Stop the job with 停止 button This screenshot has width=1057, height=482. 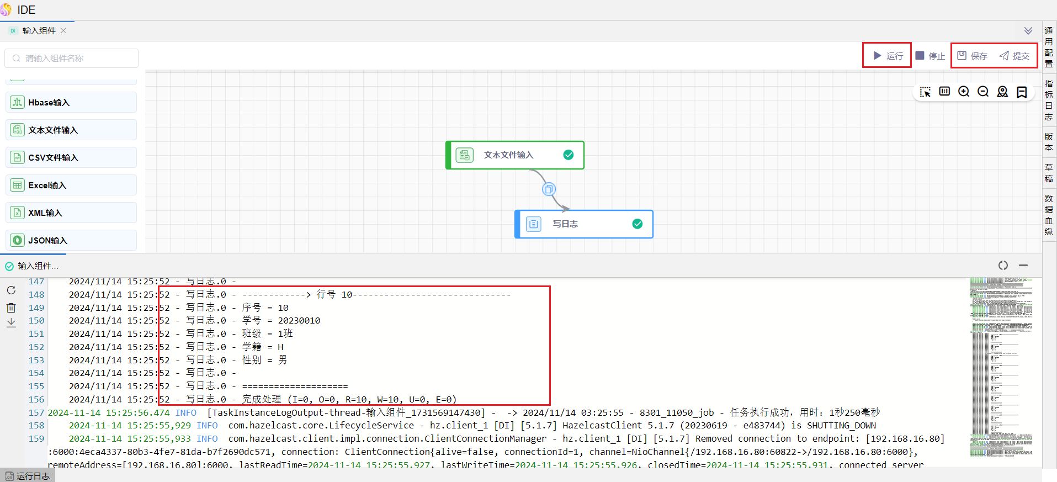point(930,56)
